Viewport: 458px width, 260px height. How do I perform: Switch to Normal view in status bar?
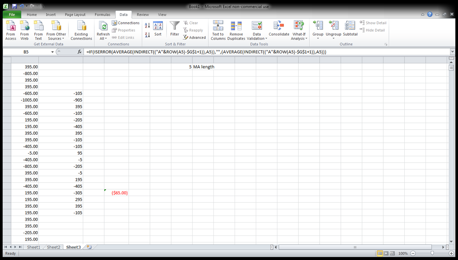380,253
